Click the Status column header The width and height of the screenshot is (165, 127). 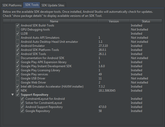pyautogui.click(x=146, y=21)
